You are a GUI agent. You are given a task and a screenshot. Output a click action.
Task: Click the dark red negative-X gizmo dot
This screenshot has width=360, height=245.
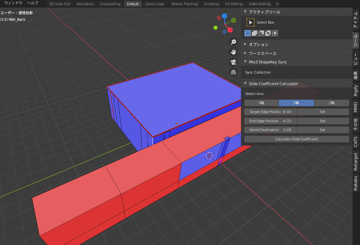click(x=219, y=18)
